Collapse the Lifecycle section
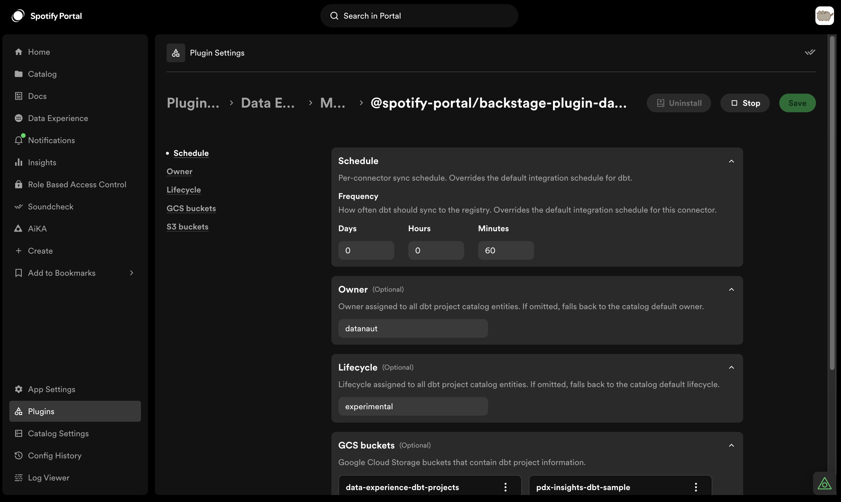841x502 pixels. tap(732, 367)
